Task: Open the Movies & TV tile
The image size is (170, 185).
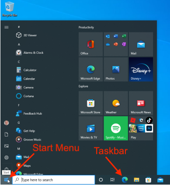Action: [x=90, y=128]
